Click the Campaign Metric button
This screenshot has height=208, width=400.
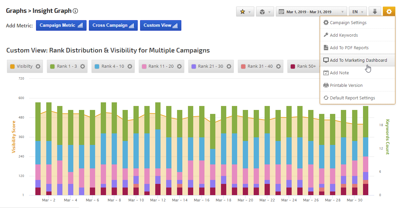click(x=61, y=25)
